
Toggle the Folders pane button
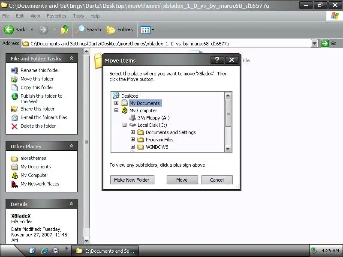120,30
